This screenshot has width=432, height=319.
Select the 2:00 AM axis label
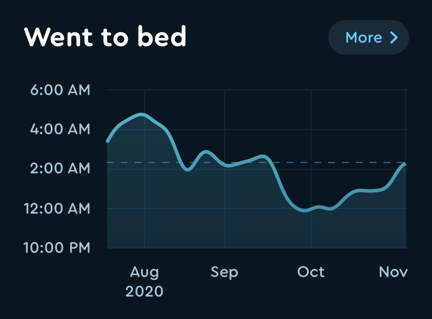click(60, 168)
